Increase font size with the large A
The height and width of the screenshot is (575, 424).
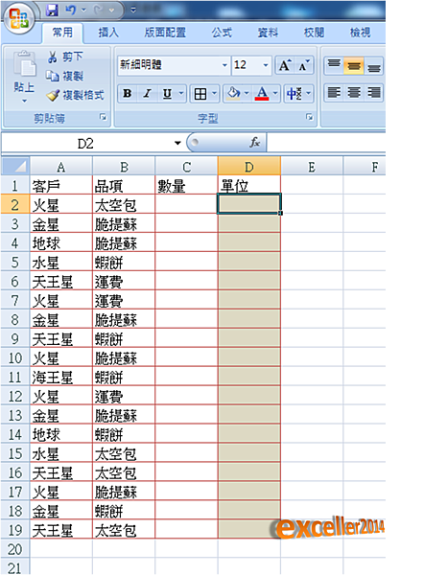pos(285,65)
